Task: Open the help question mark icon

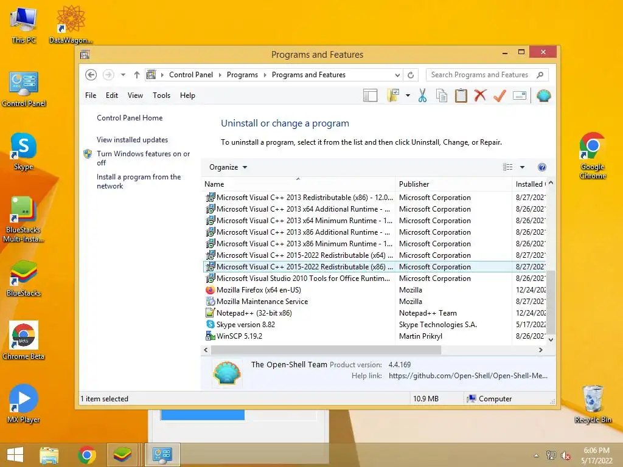Action: point(541,167)
